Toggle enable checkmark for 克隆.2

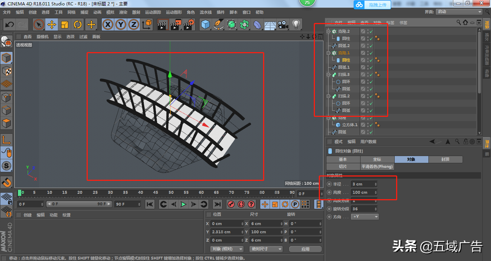371,31
